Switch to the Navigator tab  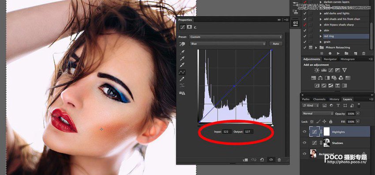pyautogui.click(x=330, y=59)
